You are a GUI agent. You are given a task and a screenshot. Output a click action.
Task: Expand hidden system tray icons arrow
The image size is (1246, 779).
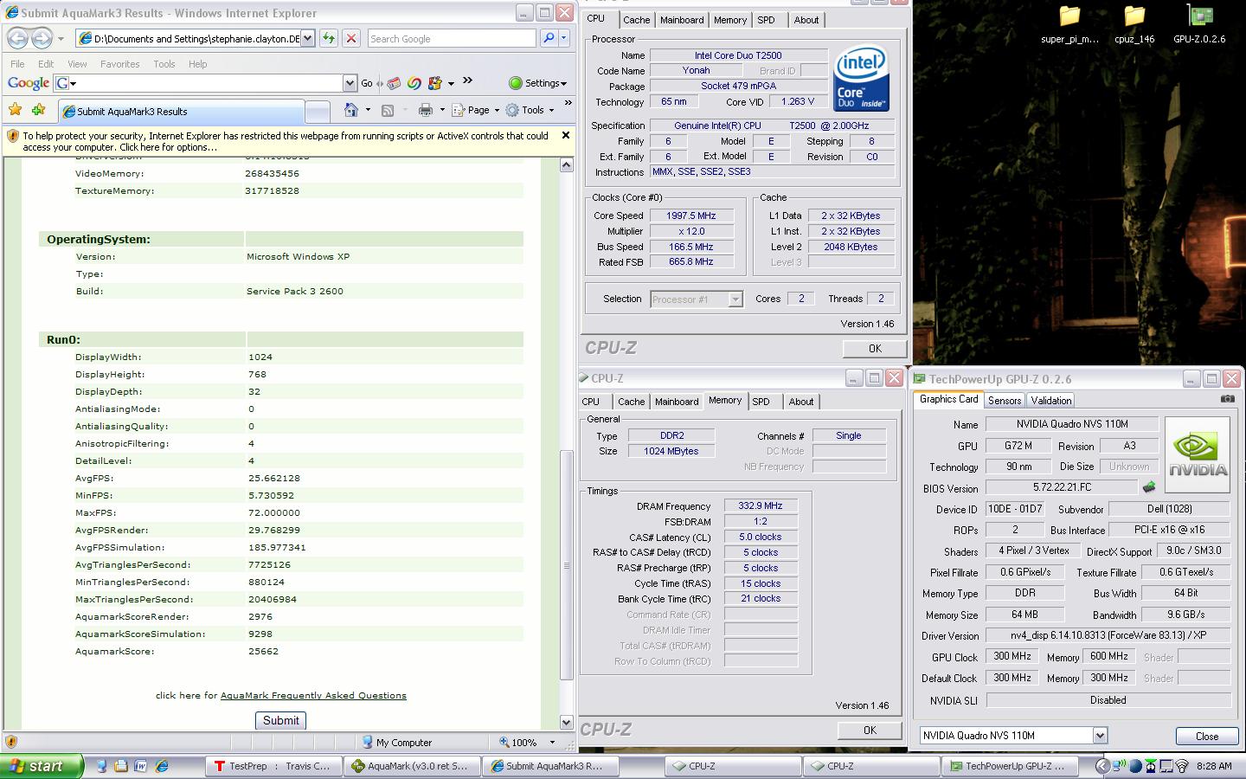point(1101,766)
